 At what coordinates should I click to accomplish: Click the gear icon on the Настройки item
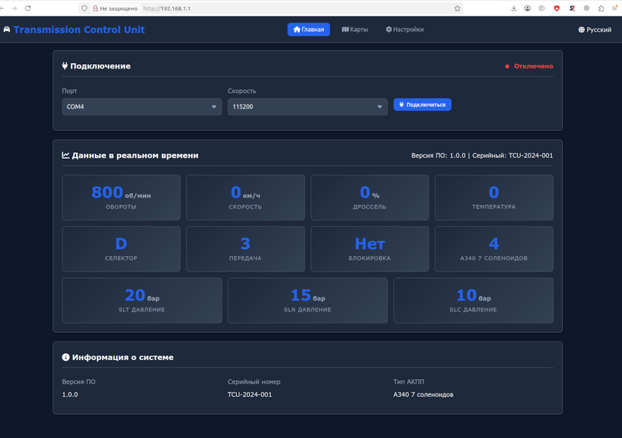(x=389, y=29)
